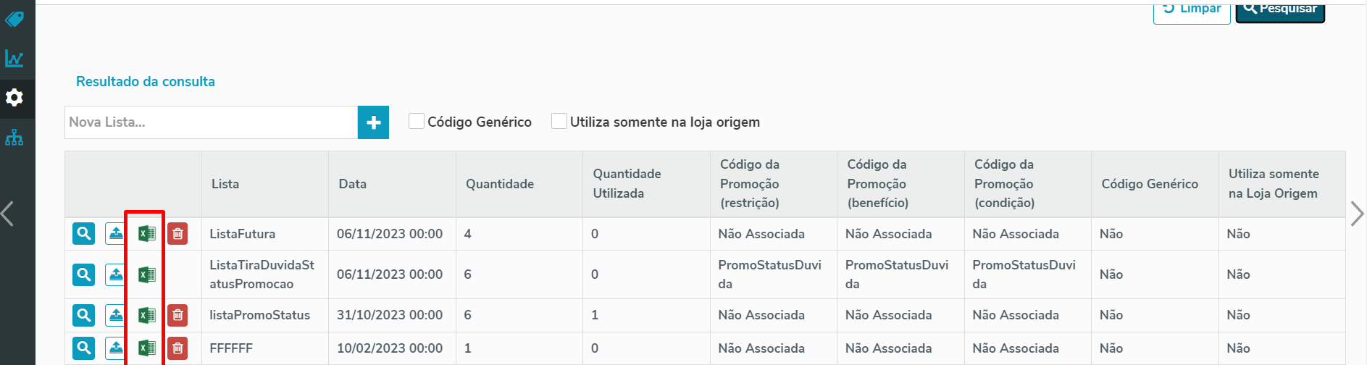This screenshot has width=1367, height=365.
Task: Focus the Nova Lista input field
Action: point(211,122)
